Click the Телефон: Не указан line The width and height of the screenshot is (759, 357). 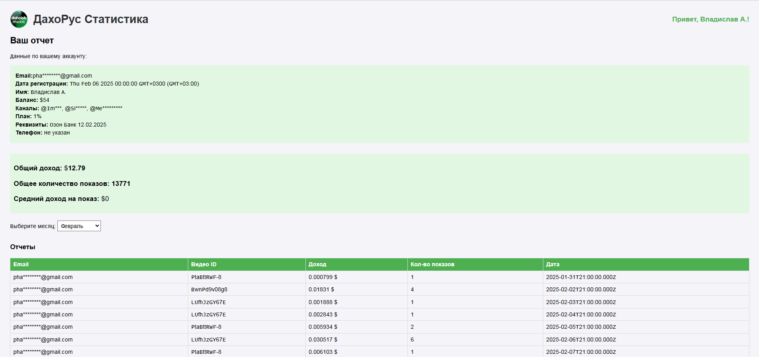point(43,133)
